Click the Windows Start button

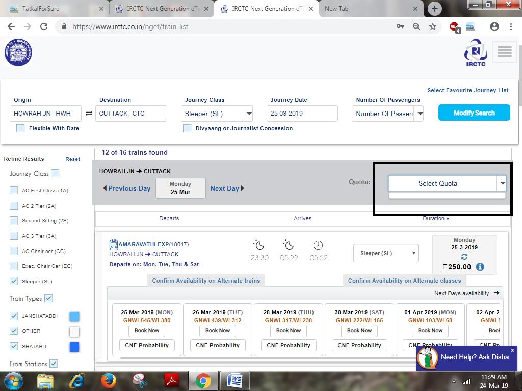[x=13, y=381]
